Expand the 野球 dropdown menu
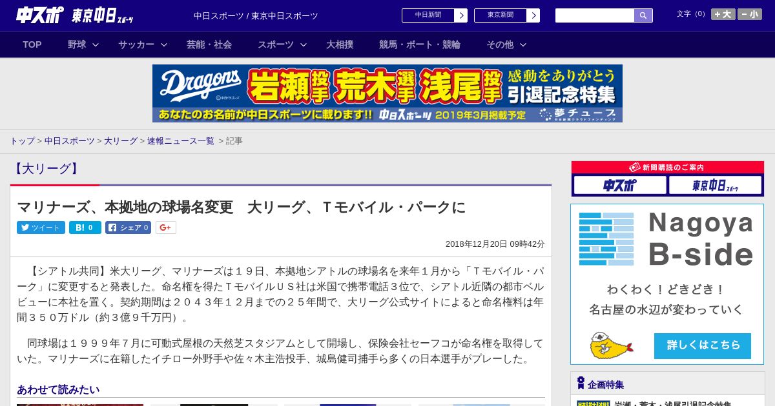This screenshot has height=406, width=775. pos(83,44)
